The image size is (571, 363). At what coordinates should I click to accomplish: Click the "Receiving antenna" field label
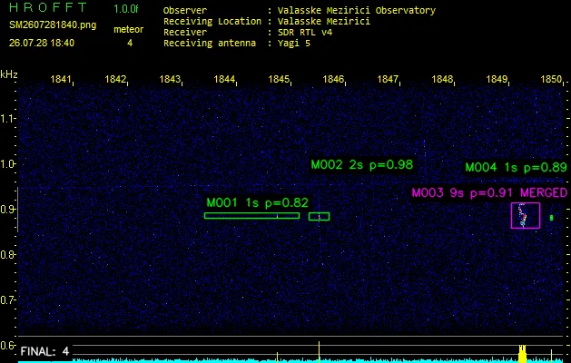210,44
